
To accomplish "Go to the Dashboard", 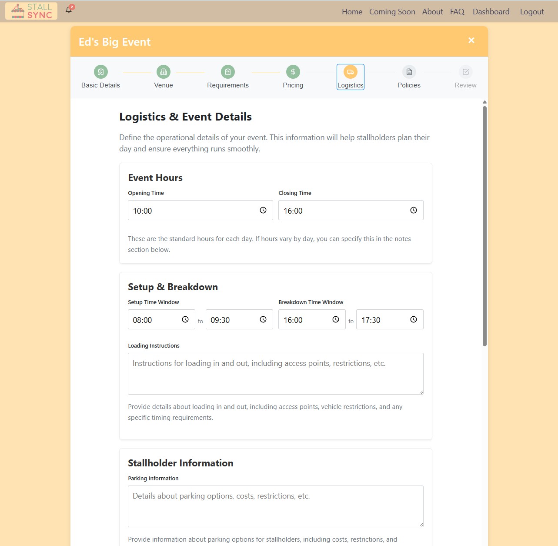I will click(x=491, y=12).
